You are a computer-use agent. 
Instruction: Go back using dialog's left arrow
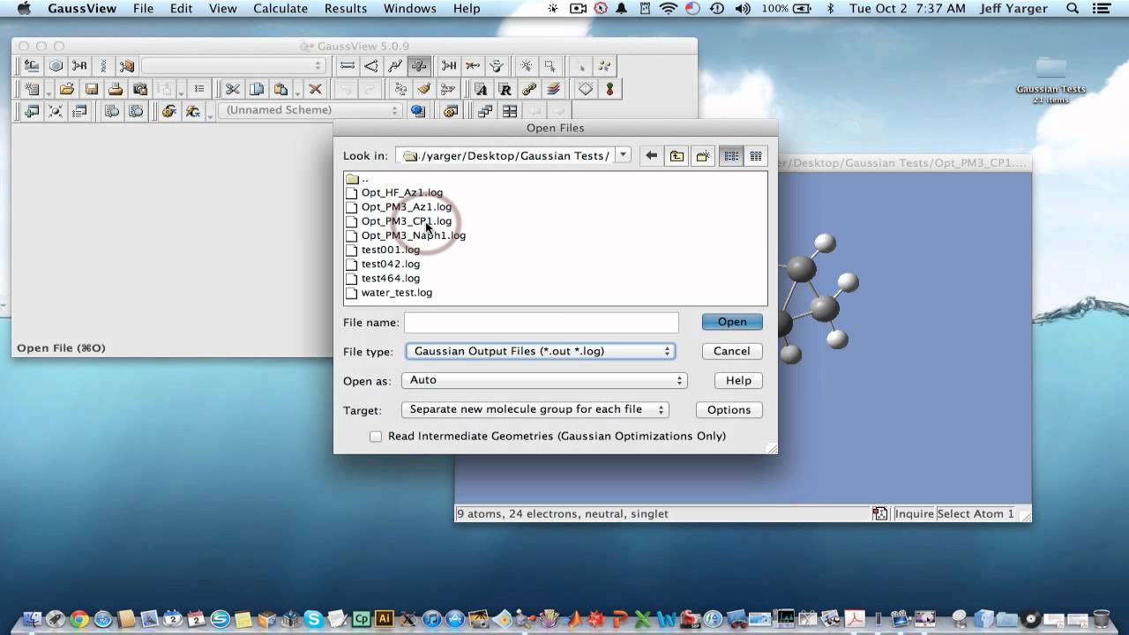pos(651,156)
